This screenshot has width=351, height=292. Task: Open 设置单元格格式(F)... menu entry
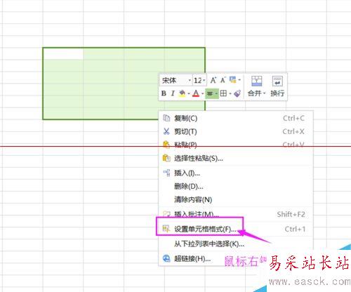(x=236, y=229)
